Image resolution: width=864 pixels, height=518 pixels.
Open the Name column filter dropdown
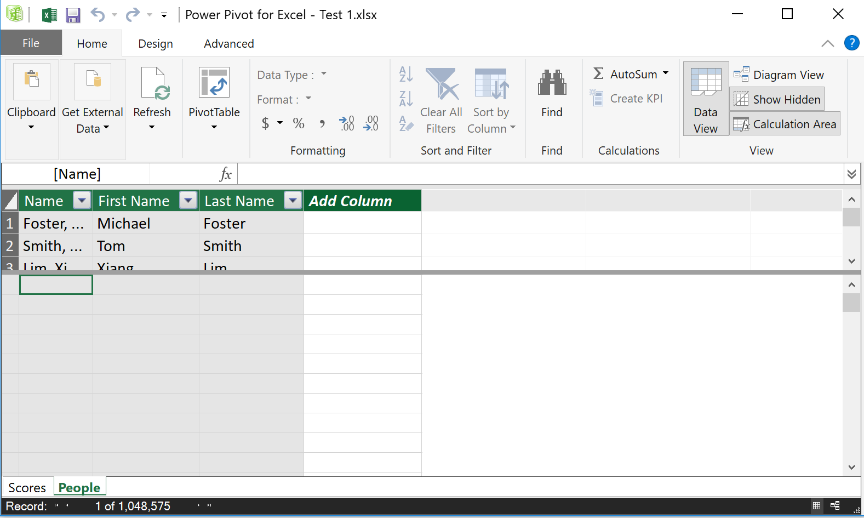point(82,201)
